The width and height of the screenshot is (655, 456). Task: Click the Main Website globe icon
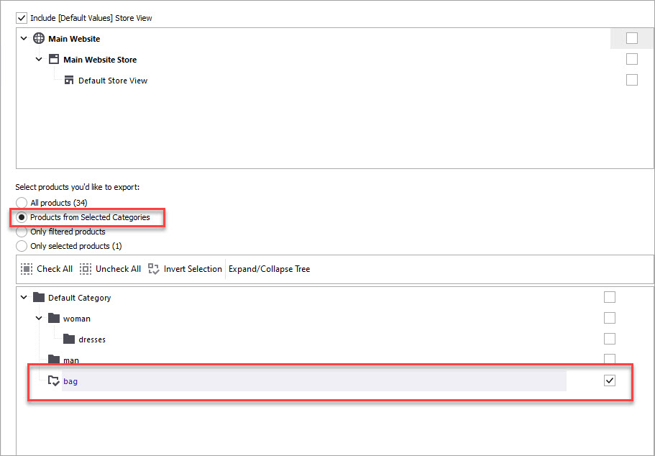(39, 38)
